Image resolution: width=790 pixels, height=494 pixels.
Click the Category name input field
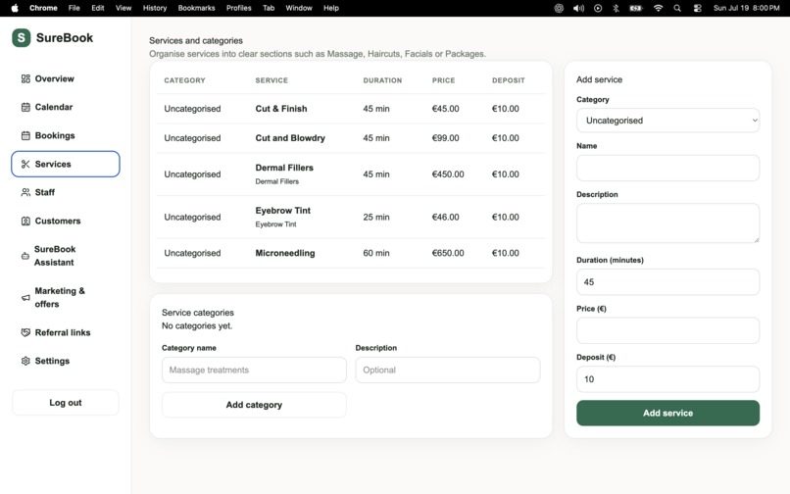[x=254, y=370]
